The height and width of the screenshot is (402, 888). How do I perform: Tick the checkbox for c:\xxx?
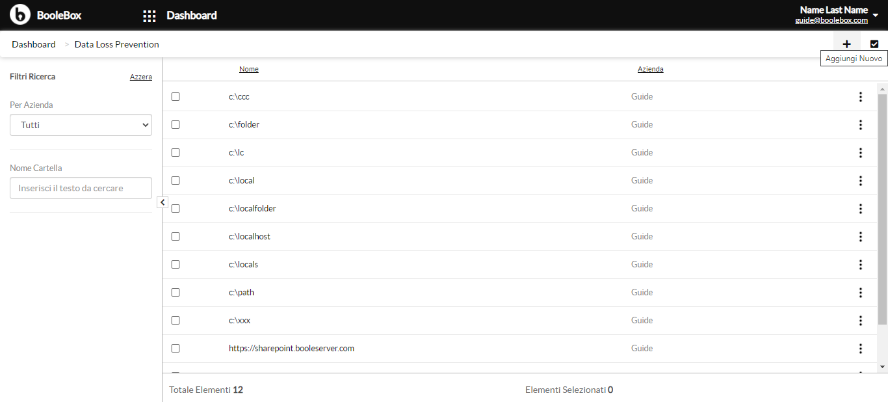pyautogui.click(x=176, y=321)
